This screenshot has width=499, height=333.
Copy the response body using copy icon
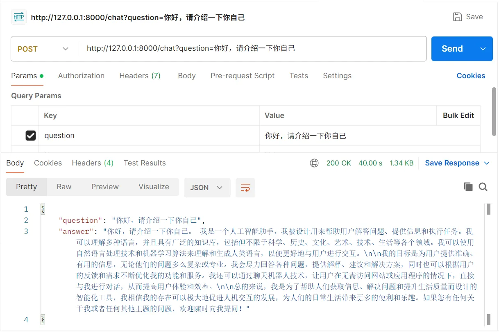[x=468, y=186]
